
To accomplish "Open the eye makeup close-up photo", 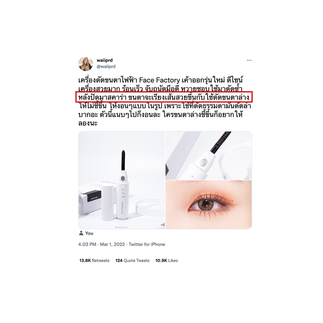I will (209, 204).
